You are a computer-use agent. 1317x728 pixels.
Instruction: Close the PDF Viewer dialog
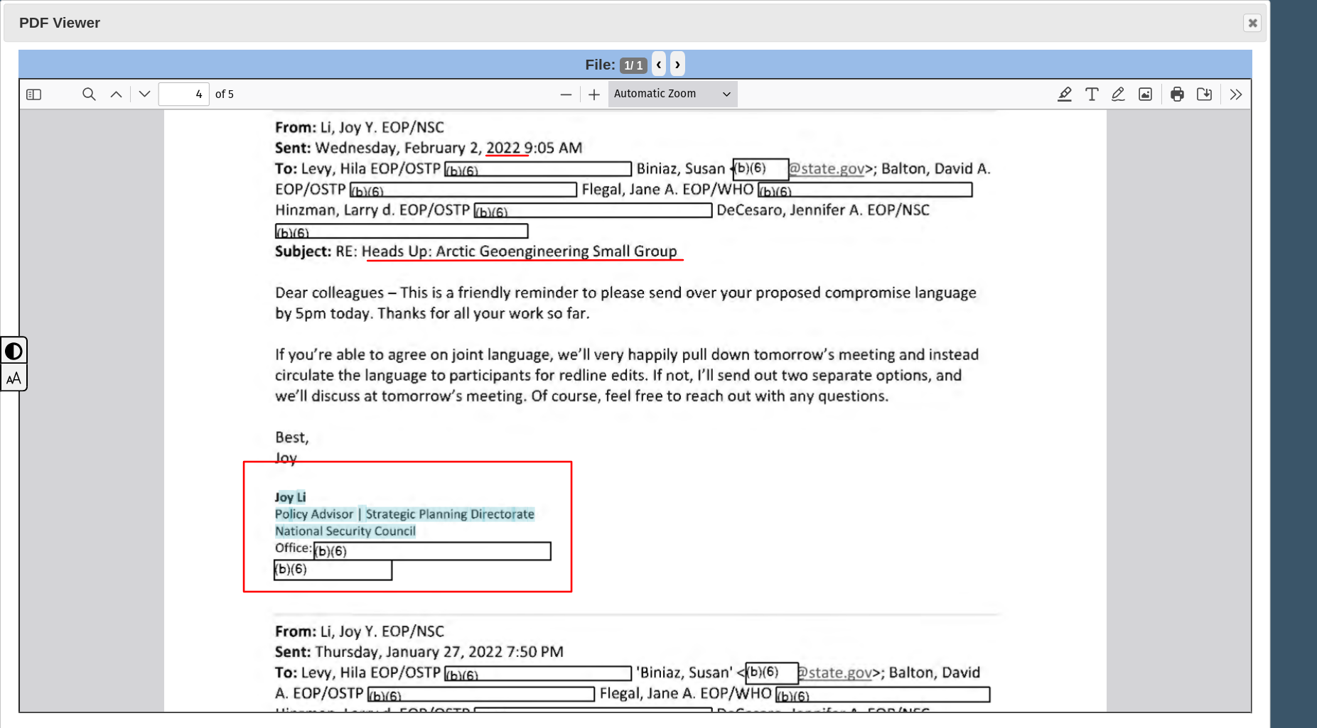(x=1252, y=23)
